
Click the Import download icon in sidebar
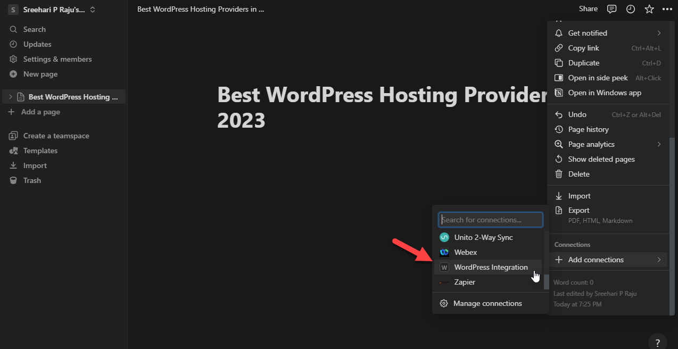coord(13,165)
